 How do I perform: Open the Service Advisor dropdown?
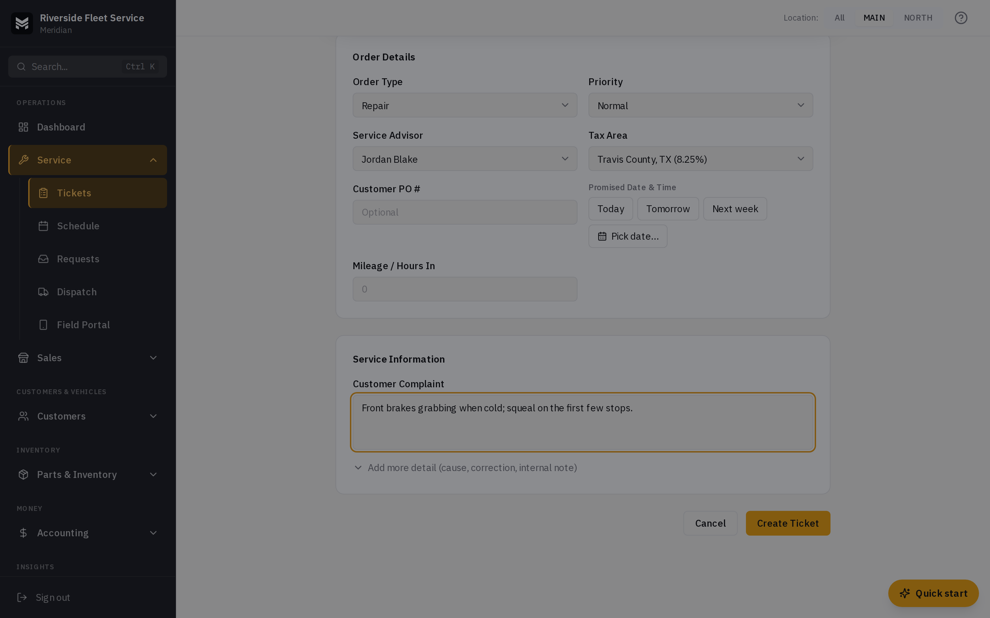[465, 159]
